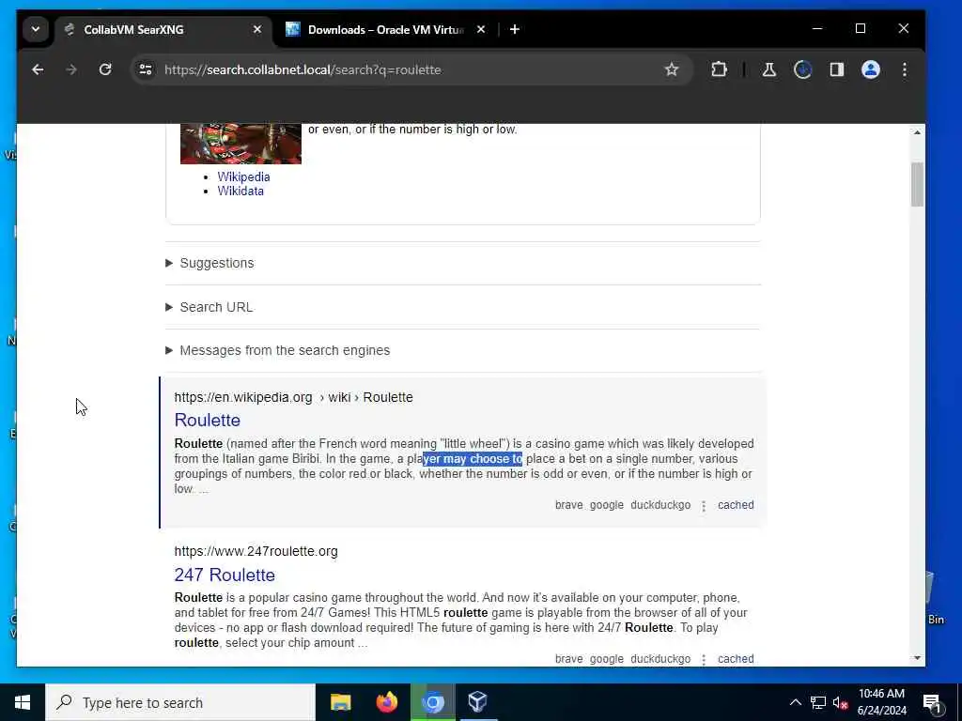Open the Wikidata link in infobox
Screen dimensions: 962x721
(x=240, y=192)
